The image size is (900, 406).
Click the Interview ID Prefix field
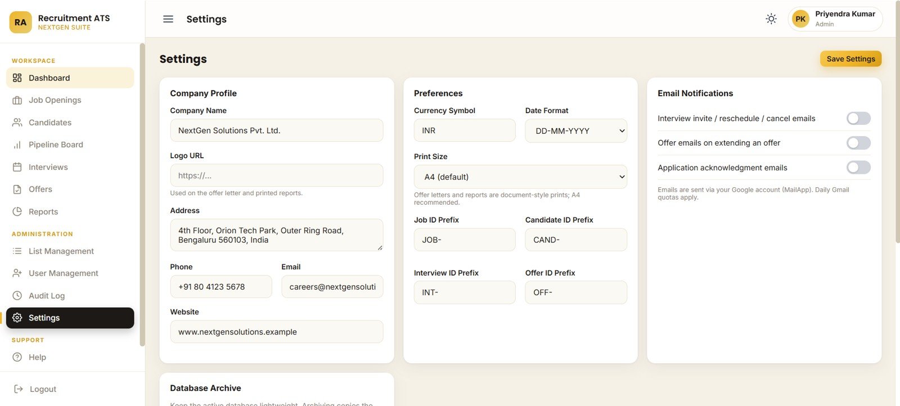tap(465, 292)
